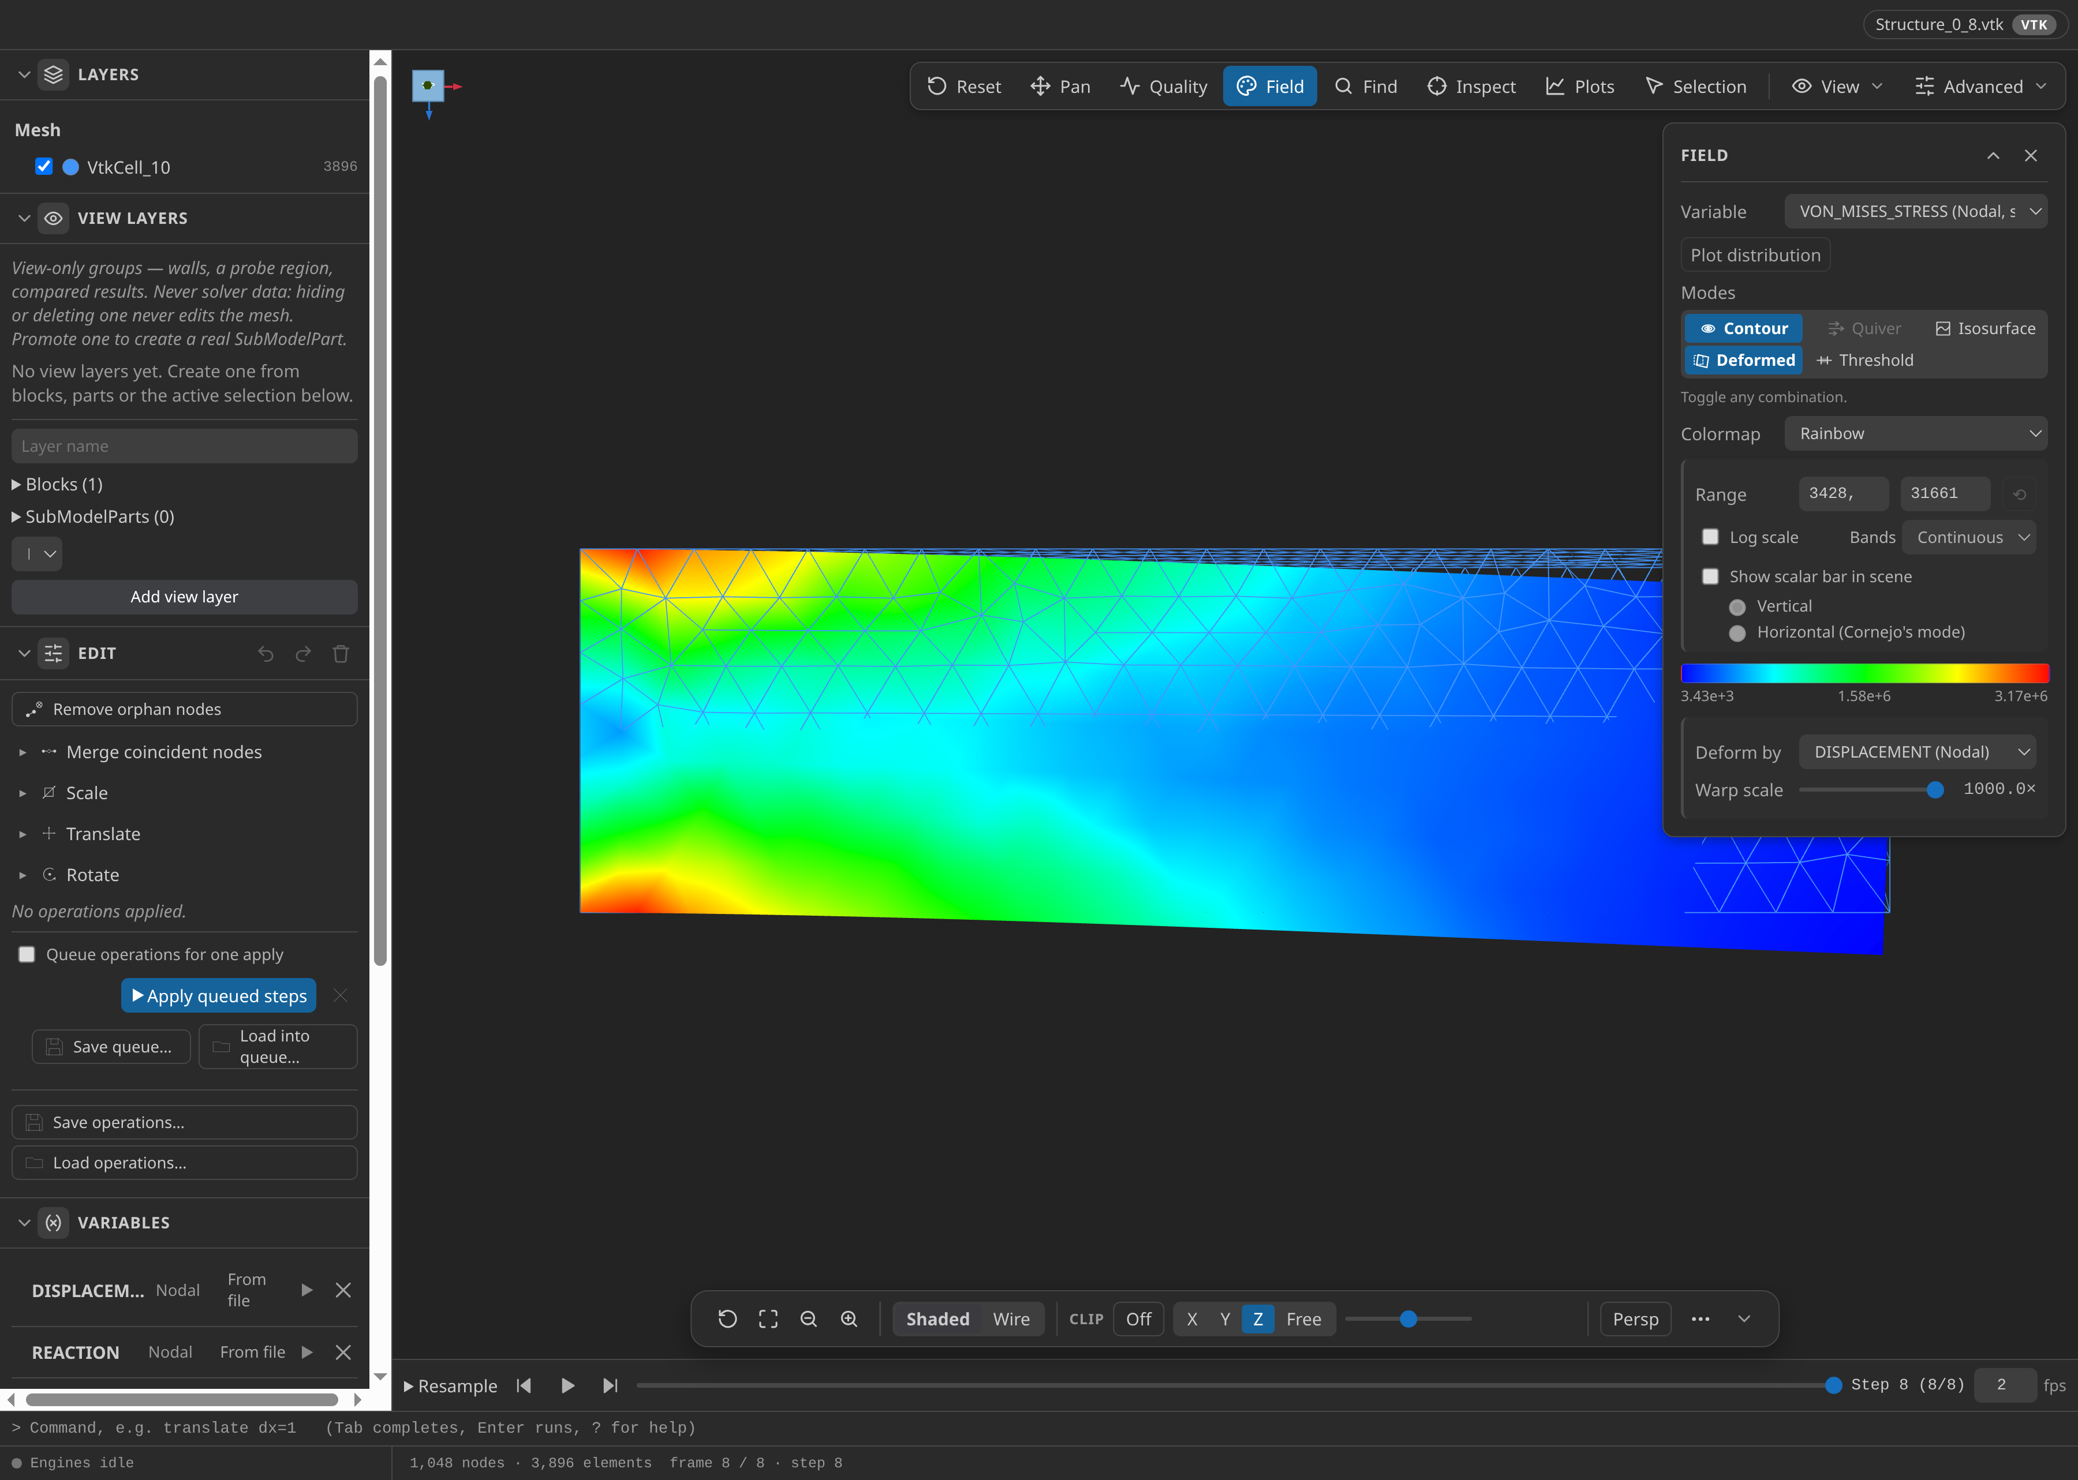Open the Advanced toolbar menu
This screenshot has height=1480, width=2078.
coord(1982,85)
